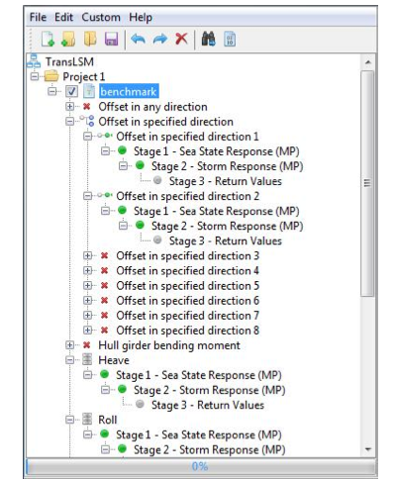Click the red X delete icon
Viewport: 394px width, 479px height.
click(181, 39)
